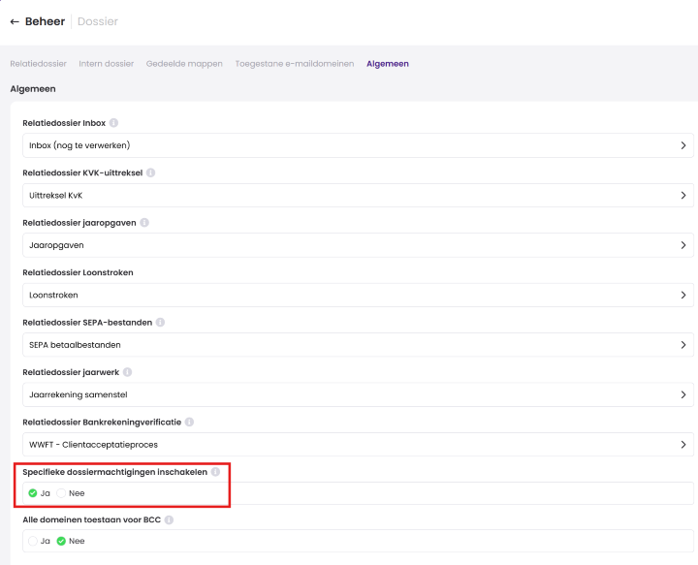This screenshot has height=565, width=698.
Task: Click info icon beside Relatiedossier Inbox
Action: [x=113, y=123]
